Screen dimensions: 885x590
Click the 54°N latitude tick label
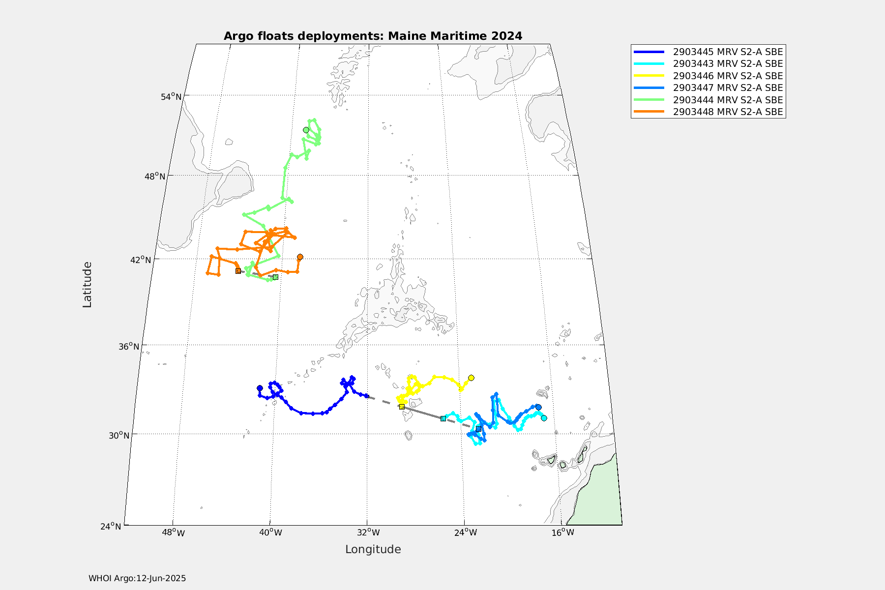point(171,96)
